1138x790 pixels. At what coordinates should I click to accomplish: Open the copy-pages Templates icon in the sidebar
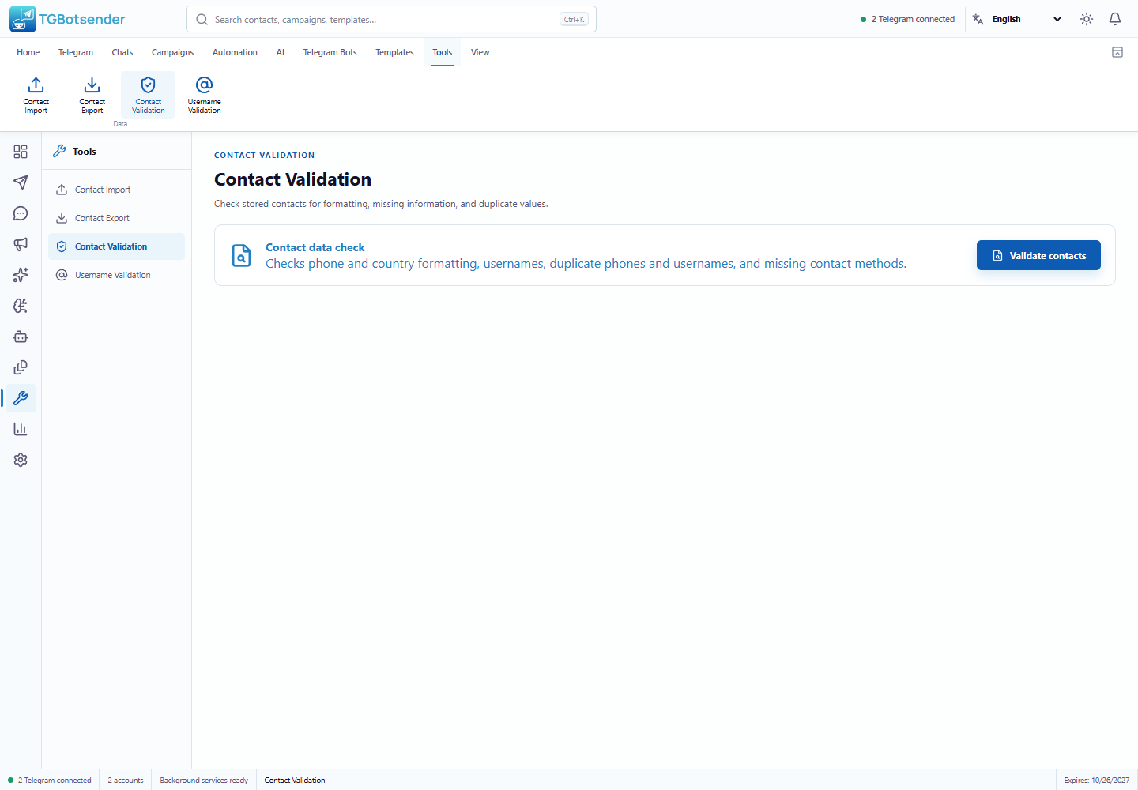(21, 367)
